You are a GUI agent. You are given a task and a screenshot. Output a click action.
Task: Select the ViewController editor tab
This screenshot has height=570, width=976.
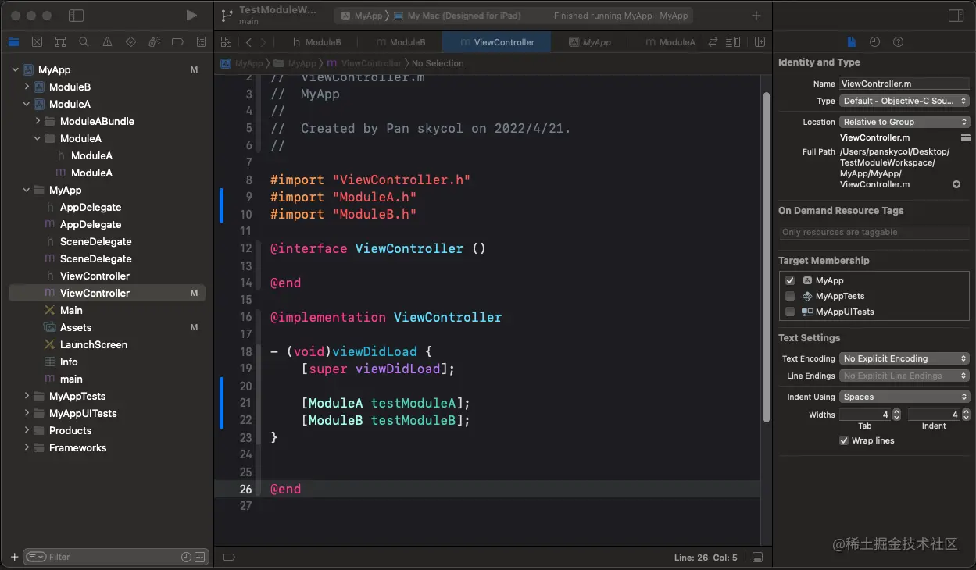click(497, 42)
